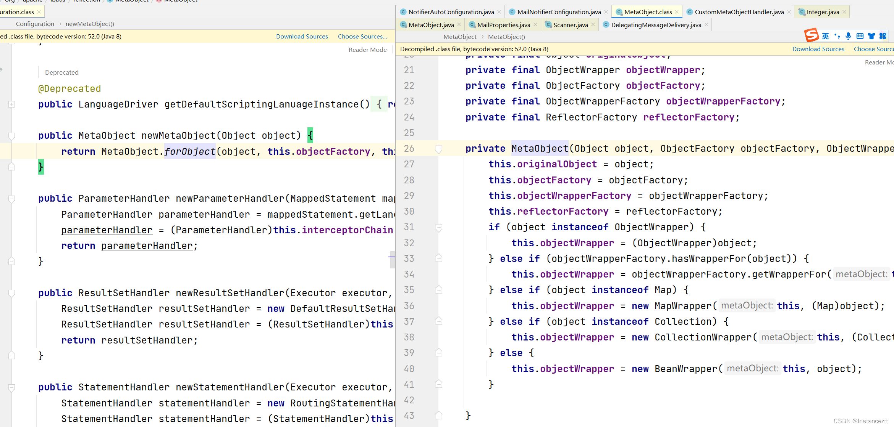Click @Deprecated annotation in left editor

(x=70, y=88)
